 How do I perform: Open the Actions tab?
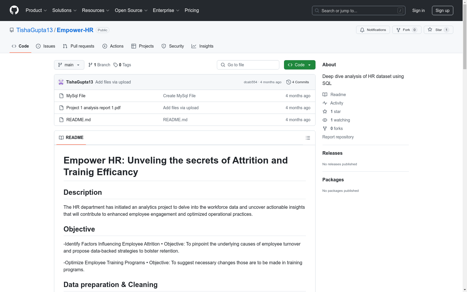point(113,46)
